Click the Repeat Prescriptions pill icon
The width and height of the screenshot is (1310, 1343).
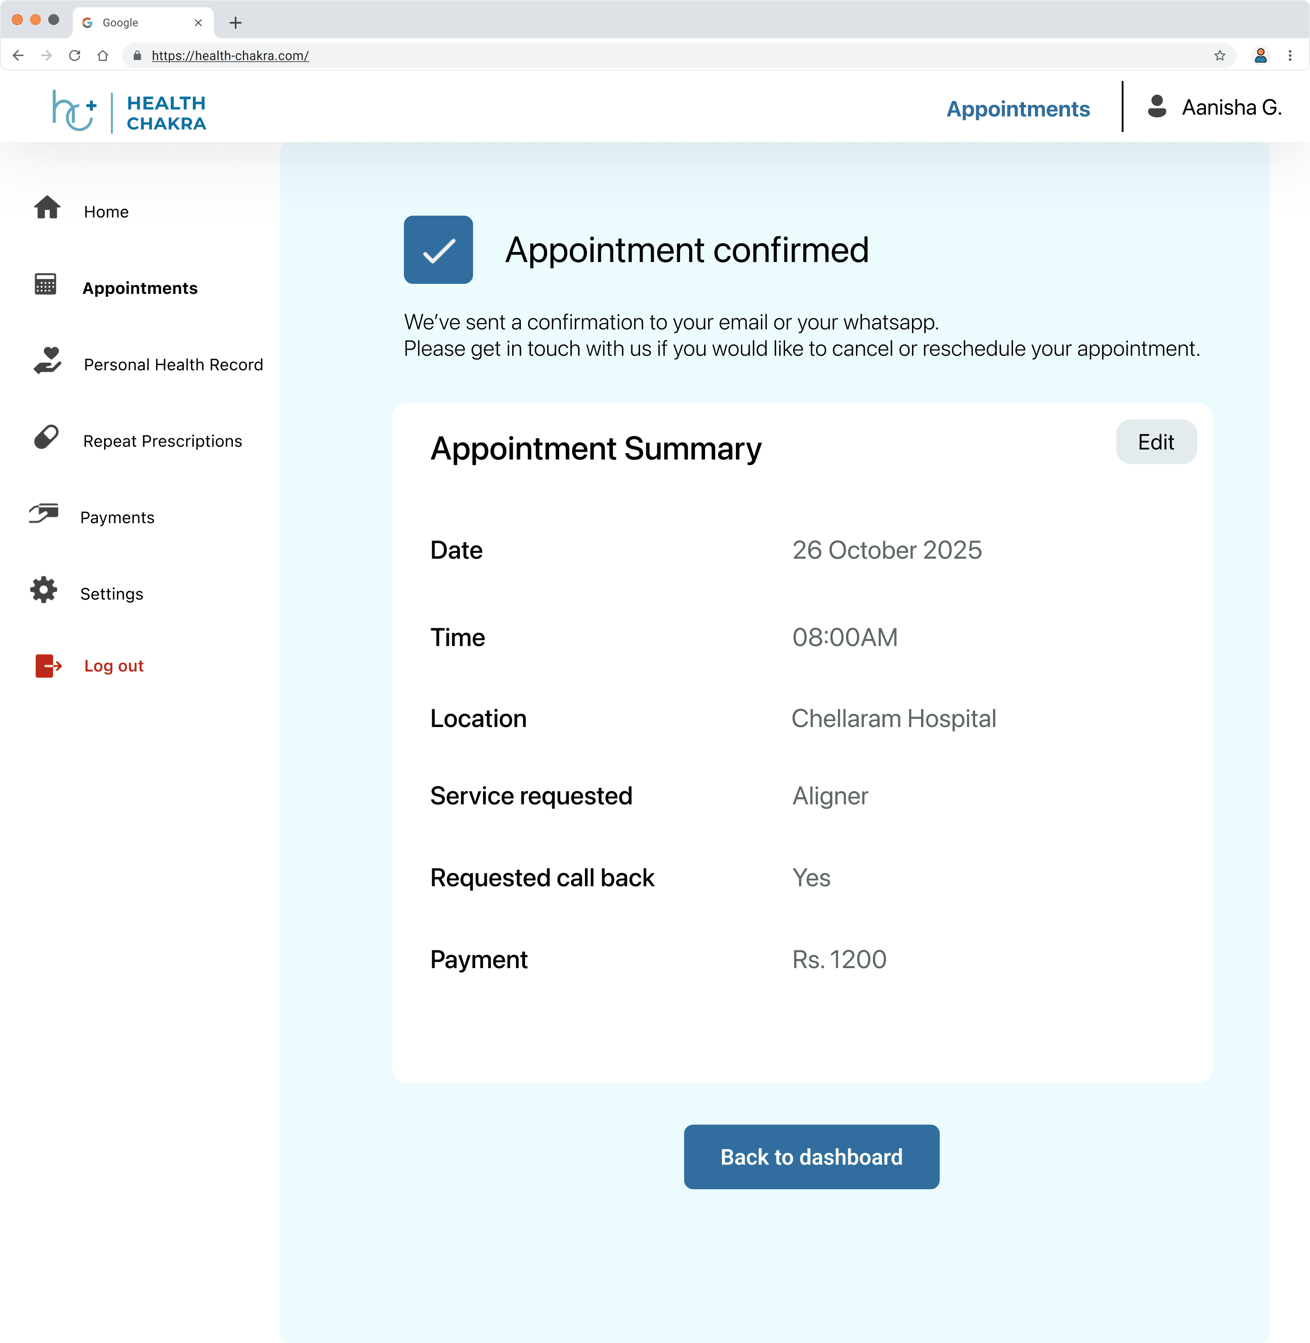pyautogui.click(x=46, y=437)
